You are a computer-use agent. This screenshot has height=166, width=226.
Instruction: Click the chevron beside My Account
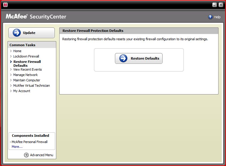11,91
